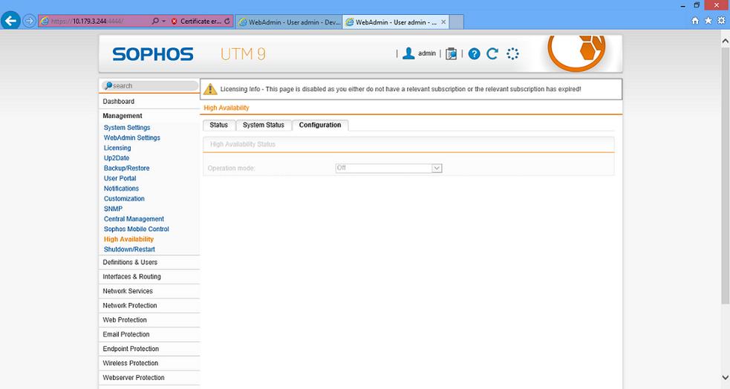Expand Network Services menu
The height and width of the screenshot is (389, 730).
(x=149, y=291)
